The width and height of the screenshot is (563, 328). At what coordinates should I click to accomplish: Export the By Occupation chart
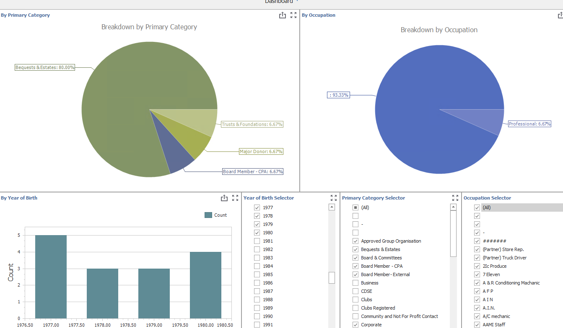[x=560, y=15]
